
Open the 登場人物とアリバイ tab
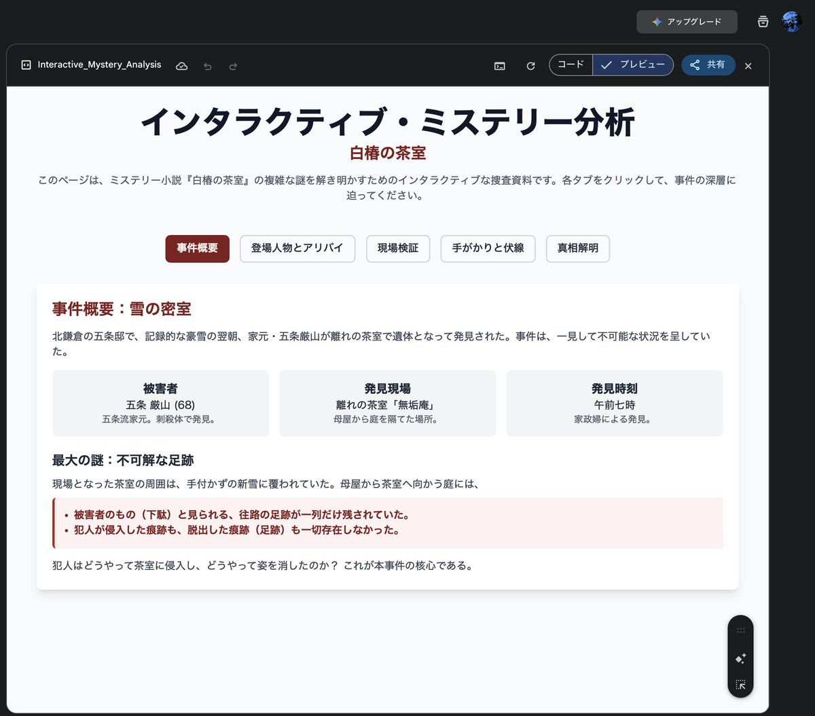pyautogui.click(x=297, y=249)
